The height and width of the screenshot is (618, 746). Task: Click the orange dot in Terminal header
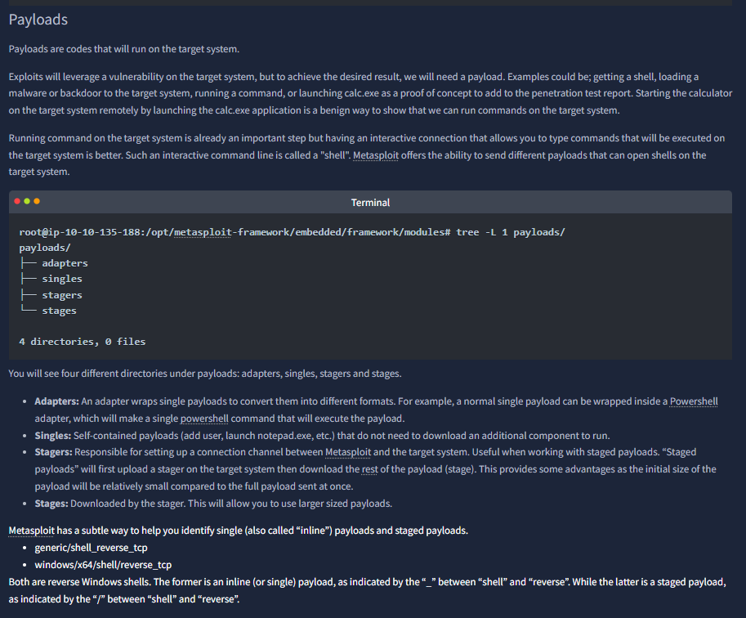(37, 201)
